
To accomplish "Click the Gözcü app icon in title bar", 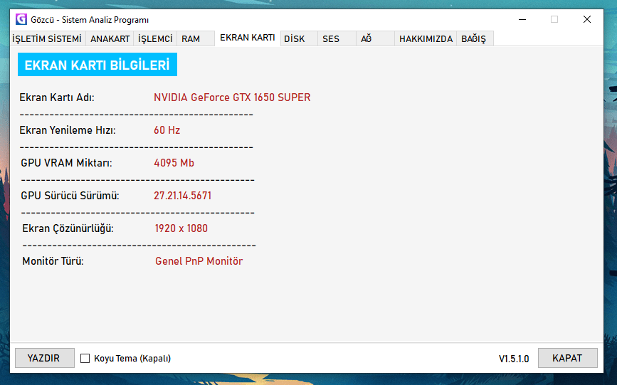I will coord(21,19).
